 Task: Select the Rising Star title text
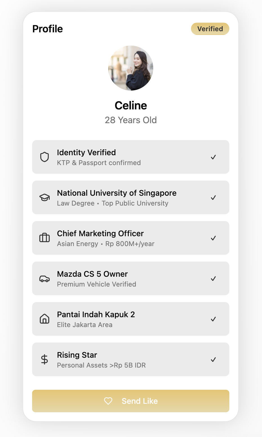coord(77,355)
